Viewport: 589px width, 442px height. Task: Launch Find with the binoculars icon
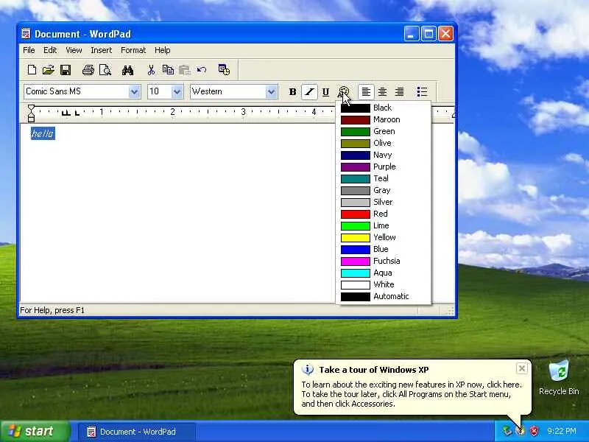coord(127,70)
